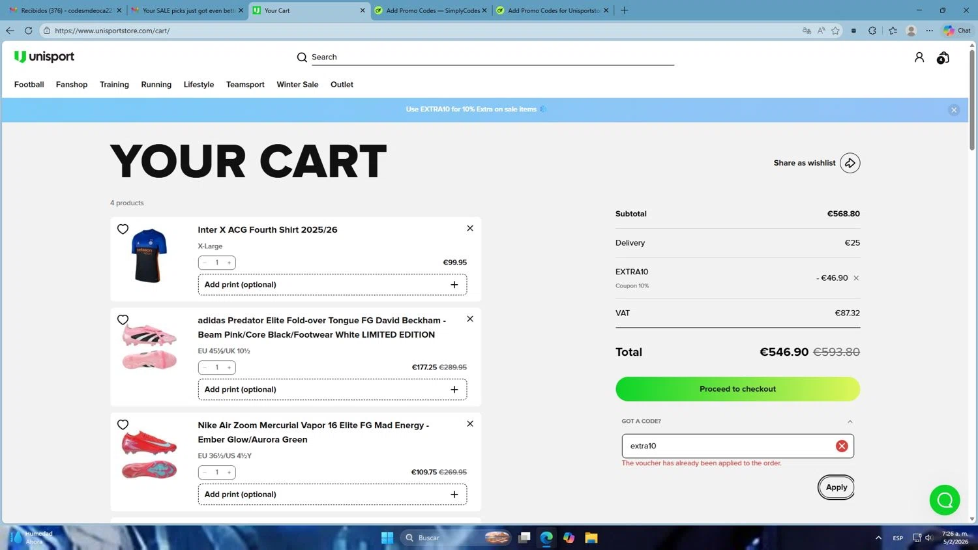This screenshot has height=550, width=978.
Task: Close the EXTRA10 promo banner
Action: point(954,109)
